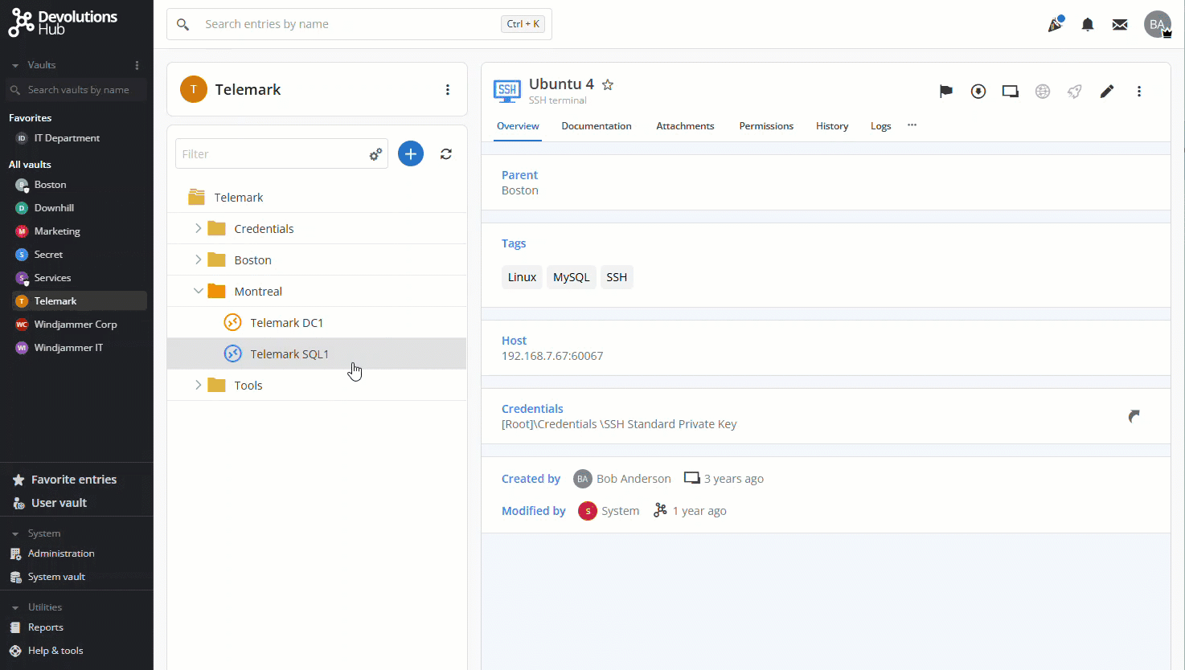This screenshot has width=1185, height=670.
Task: Click the pencil edit icon
Action: pos(1107,92)
